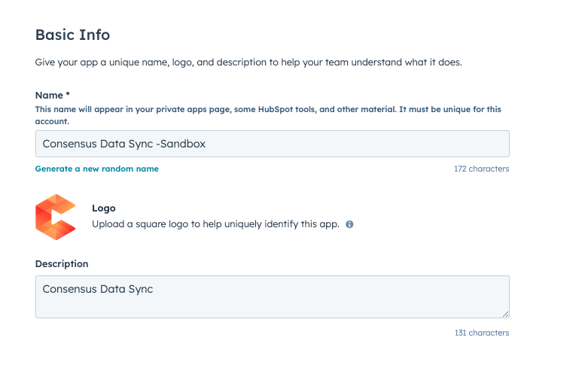Click 'Consensus Data Sync' text in Description box

coord(97,289)
